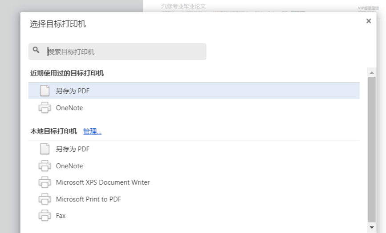This screenshot has width=386, height=233.
Task: Click printer icon for Microsoft Print to PDF
Action: point(45,199)
